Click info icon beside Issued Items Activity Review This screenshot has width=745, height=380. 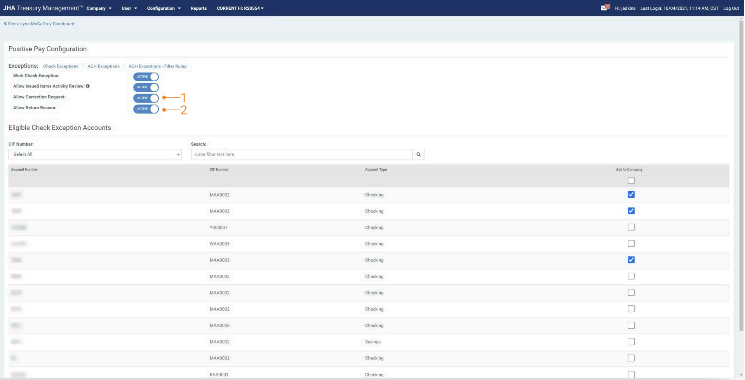tap(88, 86)
